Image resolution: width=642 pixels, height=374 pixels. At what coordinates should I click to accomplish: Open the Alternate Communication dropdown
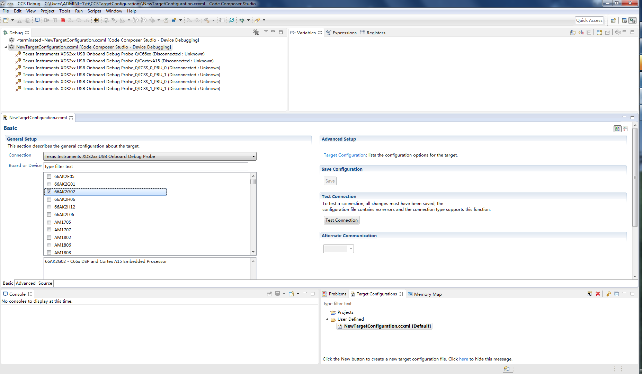tap(339, 249)
